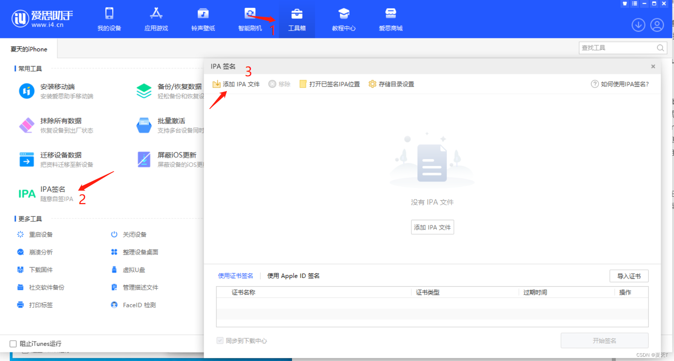Select 重启设备 in more tools
The image size is (674, 361).
click(x=35, y=234)
